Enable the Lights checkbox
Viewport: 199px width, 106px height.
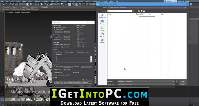pos(77,32)
